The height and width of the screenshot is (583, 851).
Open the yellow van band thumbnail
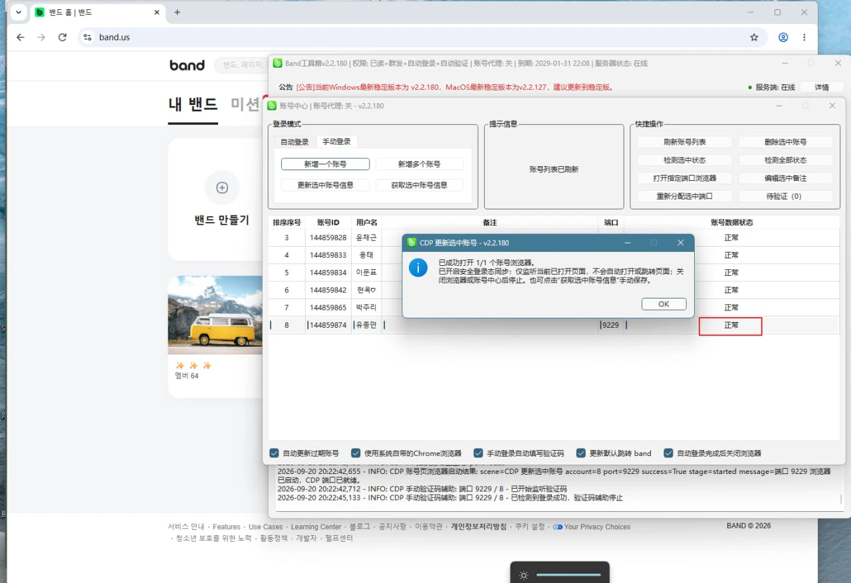coord(215,315)
